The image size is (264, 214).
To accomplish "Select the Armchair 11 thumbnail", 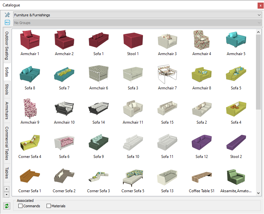I will [x=133, y=109].
